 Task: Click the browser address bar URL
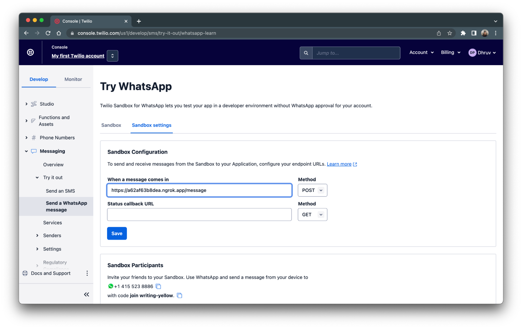point(147,33)
